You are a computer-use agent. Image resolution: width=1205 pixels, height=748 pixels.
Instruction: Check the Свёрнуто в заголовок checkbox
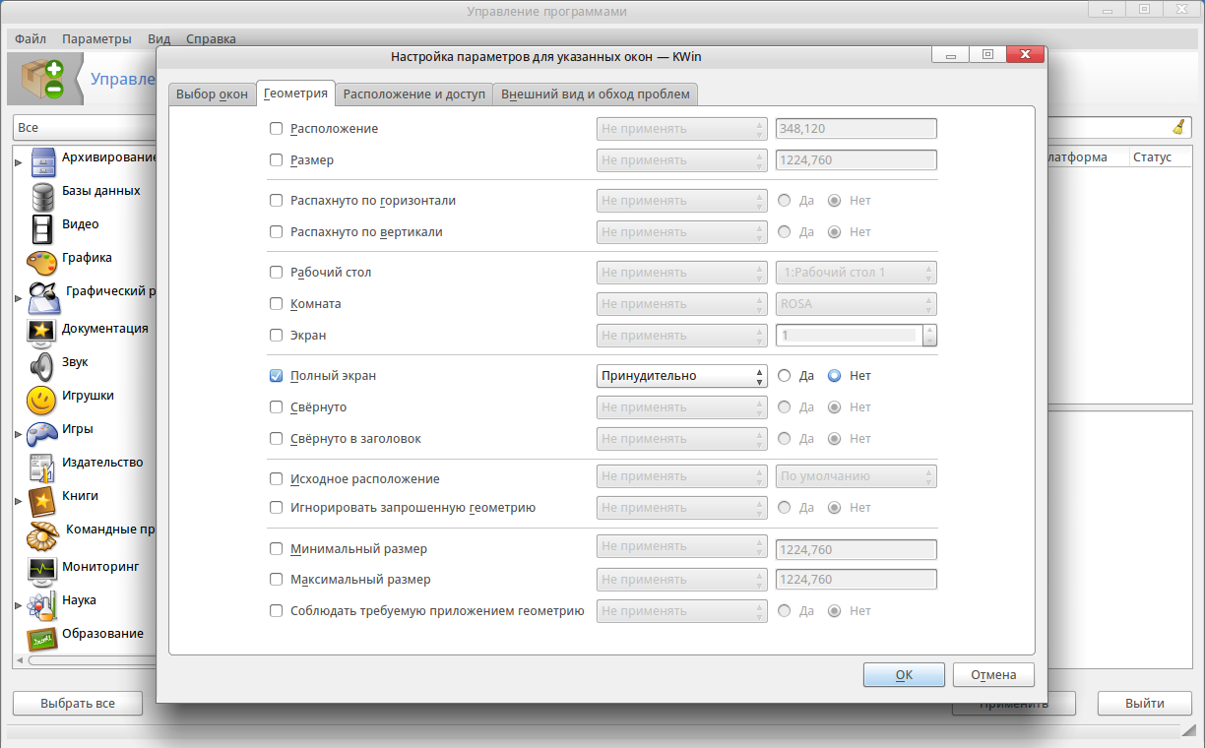click(x=277, y=439)
